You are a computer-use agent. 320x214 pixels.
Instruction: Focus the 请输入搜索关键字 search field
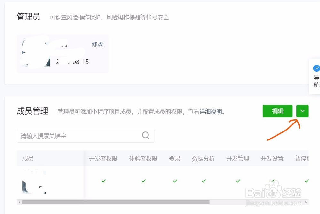coord(85,135)
